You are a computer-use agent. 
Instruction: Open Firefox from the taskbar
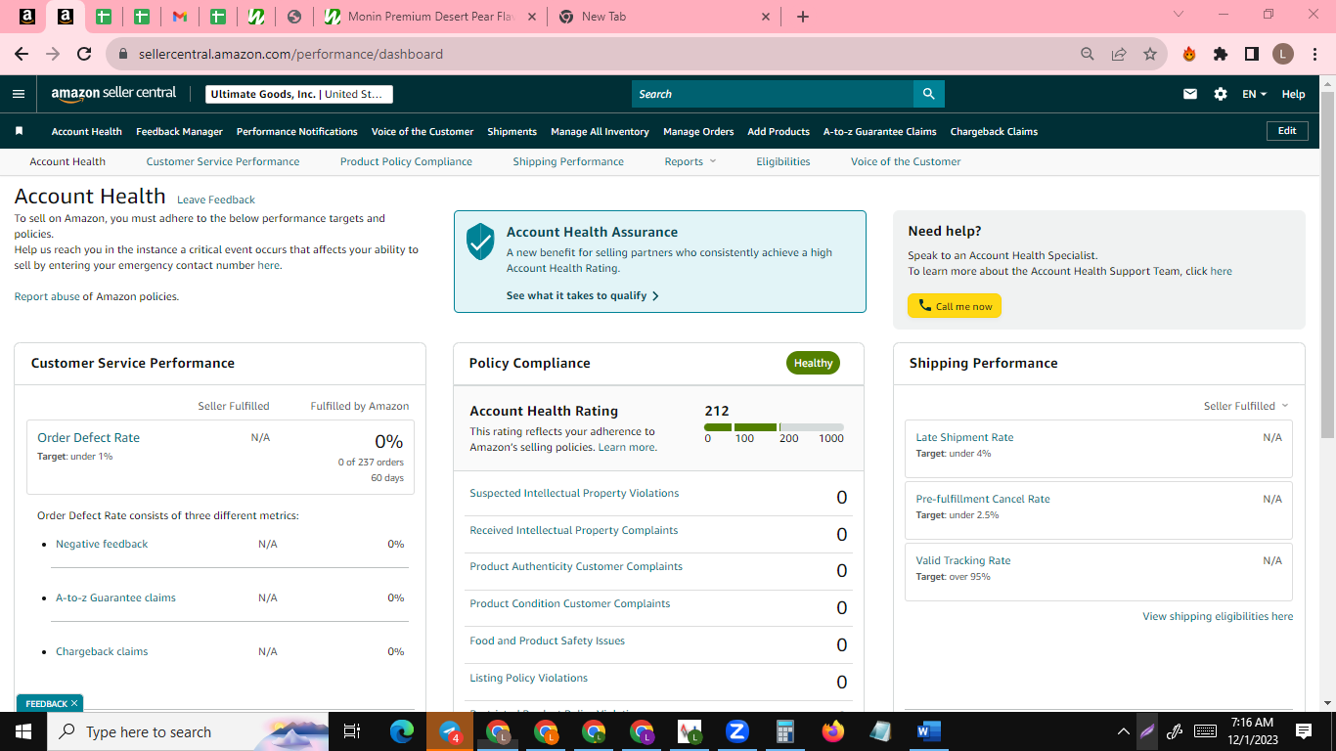coord(833,731)
